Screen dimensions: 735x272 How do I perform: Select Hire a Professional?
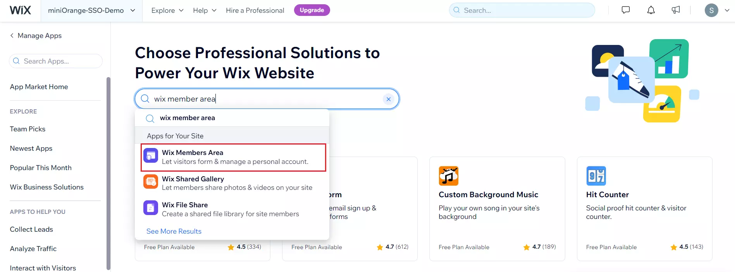point(255,10)
